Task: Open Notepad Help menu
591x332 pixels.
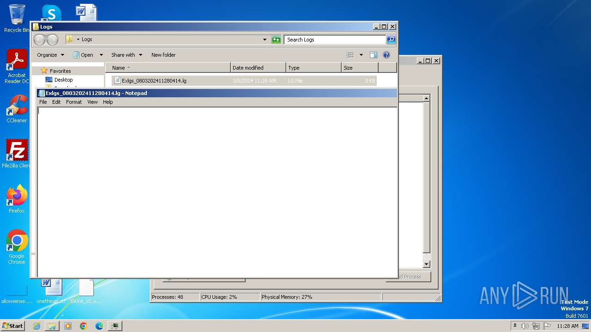Action: click(108, 102)
